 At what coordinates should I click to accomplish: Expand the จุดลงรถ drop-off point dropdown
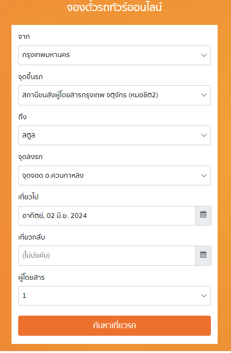pos(114,176)
